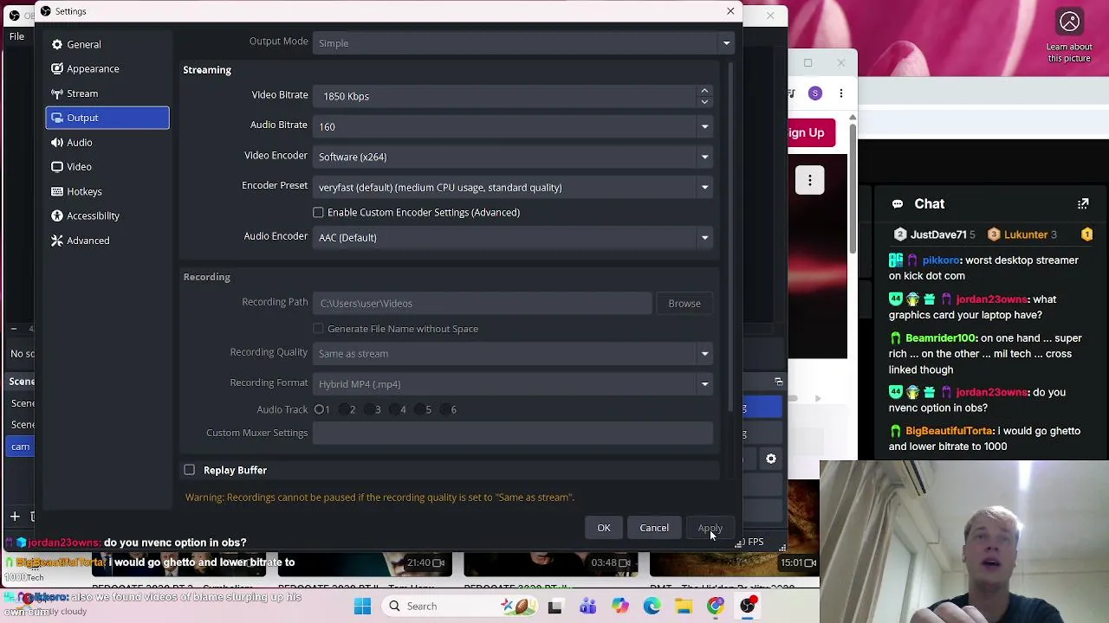1109x623 pixels.
Task: Decrease Video Bitrate with the down arrow
Action: 704,101
